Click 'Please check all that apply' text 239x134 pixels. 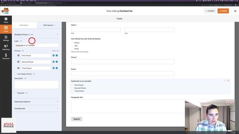(x=80, y=52)
